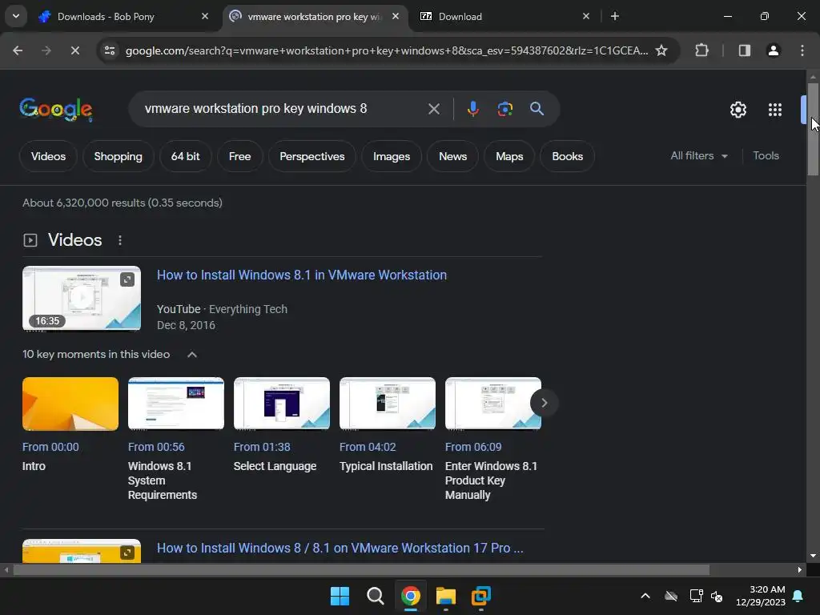Viewport: 820px width, 615px height.
Task: Open the Extensions puzzle icon
Action: [x=701, y=50]
